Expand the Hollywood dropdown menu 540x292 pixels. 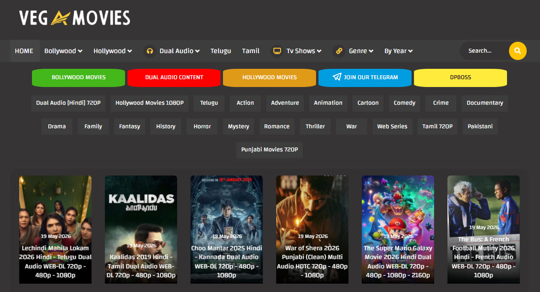[x=113, y=51]
